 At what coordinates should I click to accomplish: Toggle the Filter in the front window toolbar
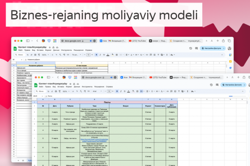179,91
